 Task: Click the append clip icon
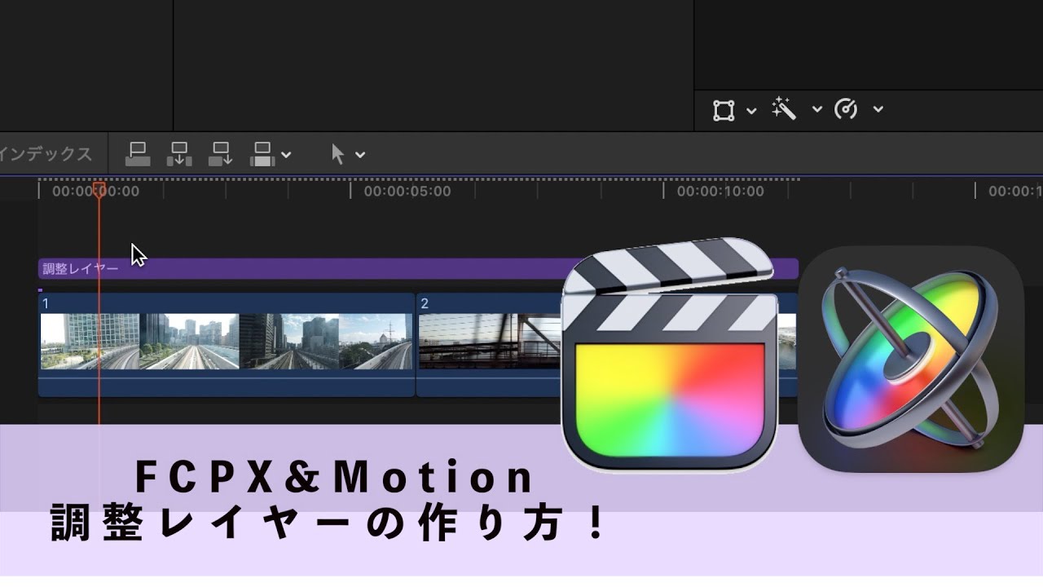point(221,154)
